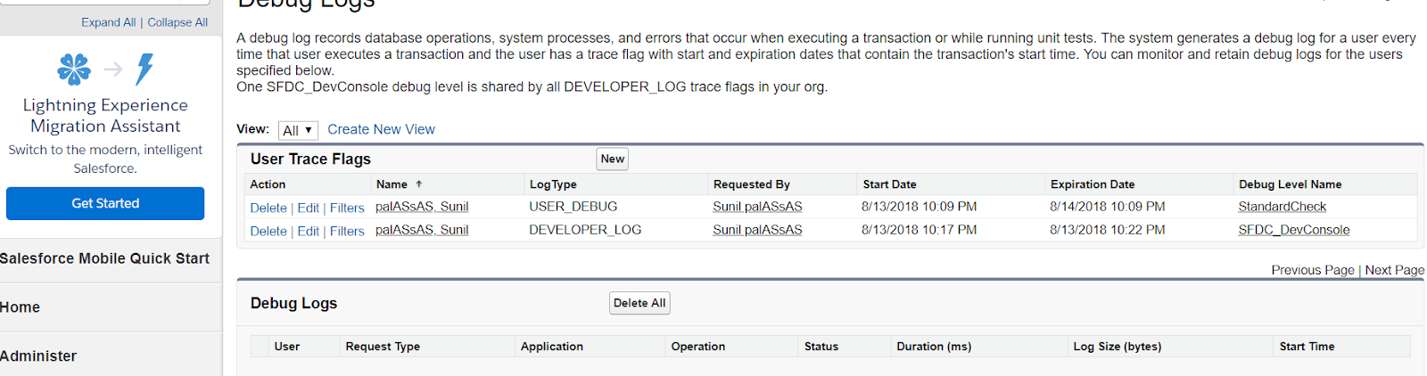Click Expand All in the sidebar
This screenshot has height=376, width=1427.
click(x=108, y=22)
